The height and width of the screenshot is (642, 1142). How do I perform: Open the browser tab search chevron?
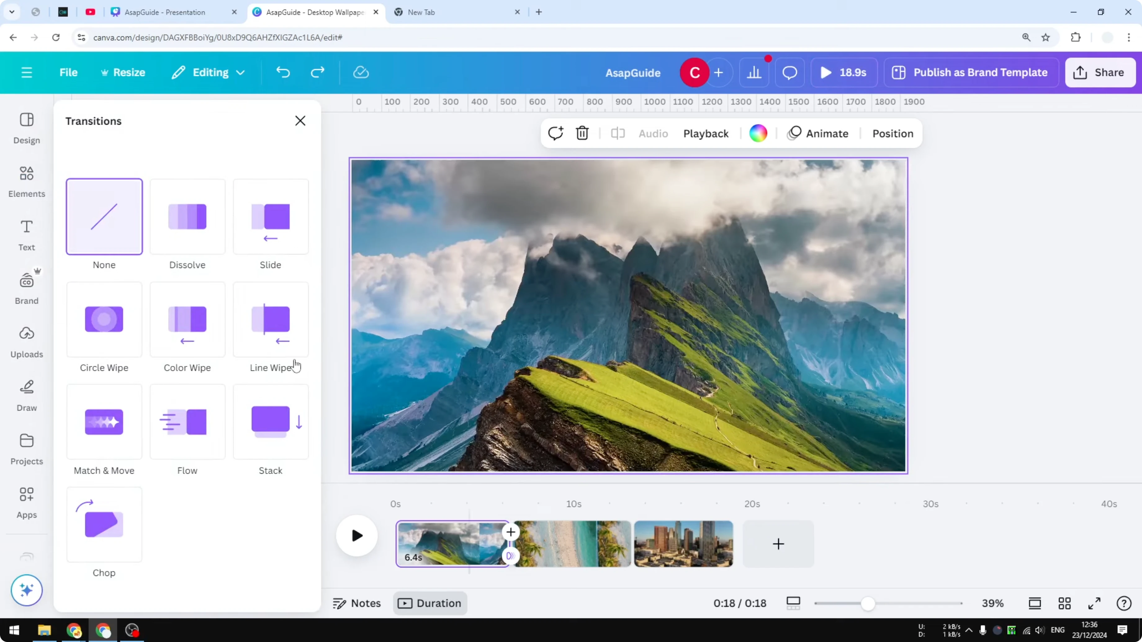[12, 12]
